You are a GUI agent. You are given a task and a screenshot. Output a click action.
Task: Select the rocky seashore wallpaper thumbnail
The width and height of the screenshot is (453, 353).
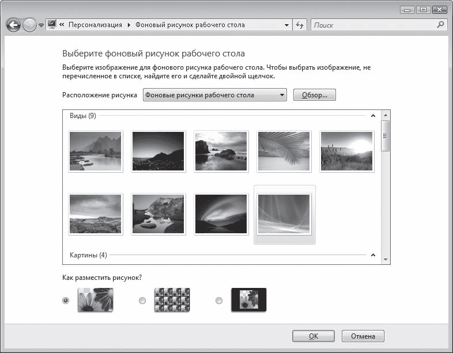coord(221,151)
